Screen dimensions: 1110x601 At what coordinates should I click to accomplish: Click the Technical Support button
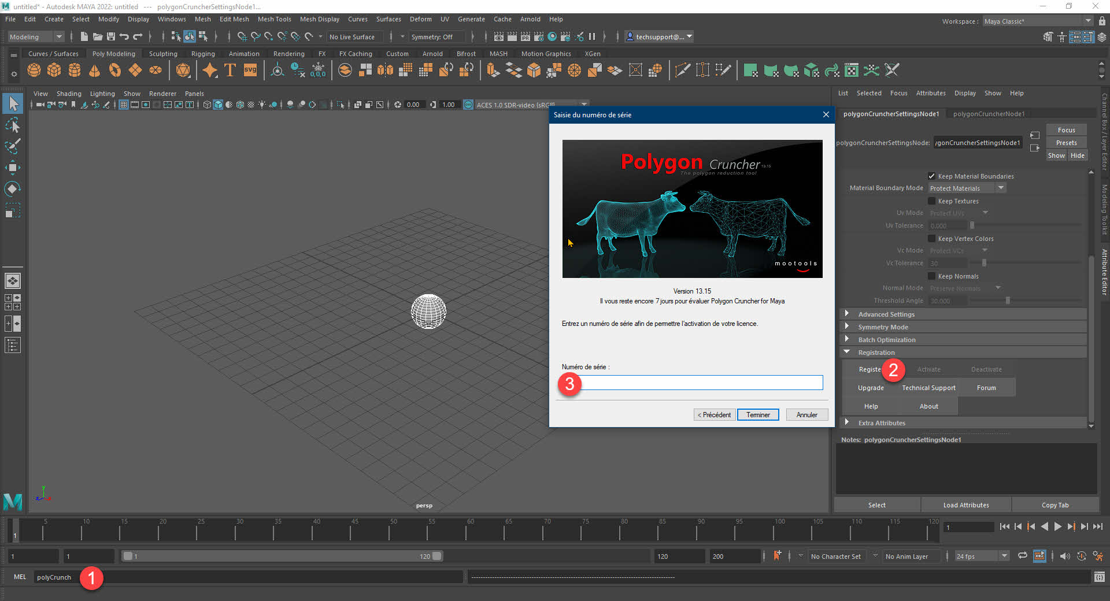[x=928, y=388]
